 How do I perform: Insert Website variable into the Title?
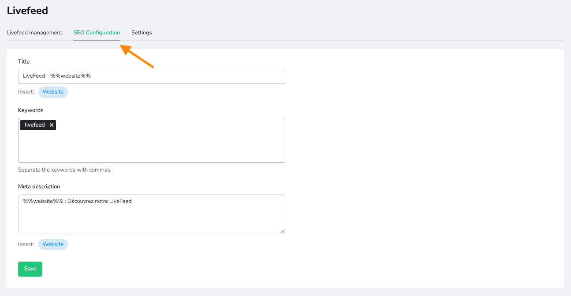[x=53, y=92]
